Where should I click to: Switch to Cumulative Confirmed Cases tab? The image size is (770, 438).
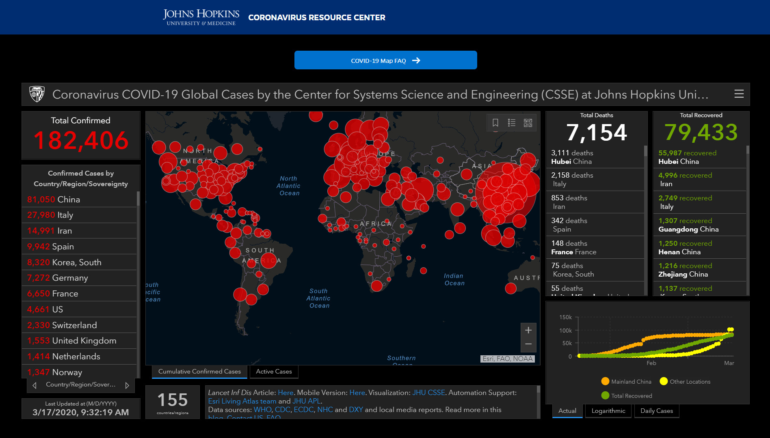click(x=199, y=371)
